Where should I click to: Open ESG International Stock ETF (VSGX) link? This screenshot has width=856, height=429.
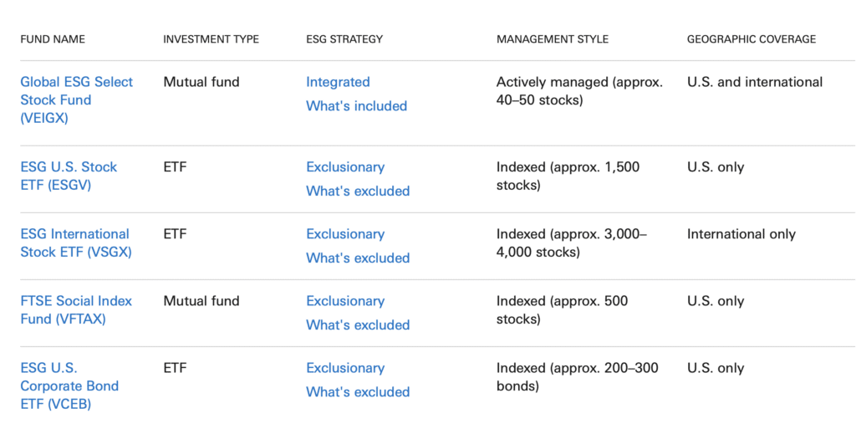(x=76, y=243)
